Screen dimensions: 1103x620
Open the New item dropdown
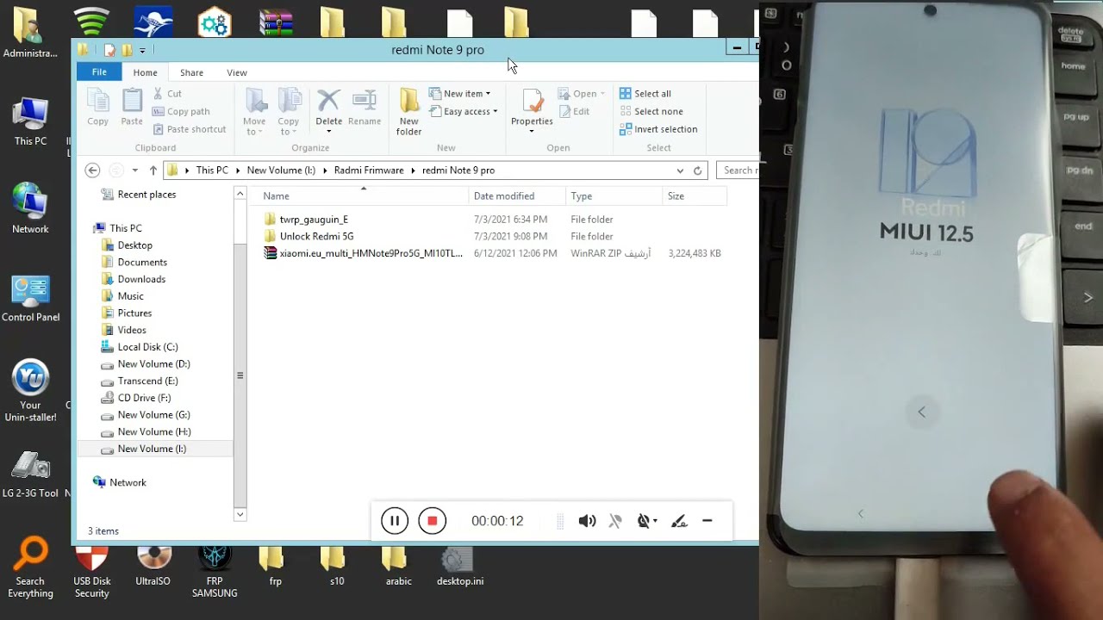460,93
